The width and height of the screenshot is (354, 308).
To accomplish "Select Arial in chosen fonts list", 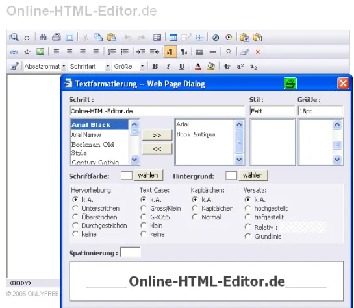I will pos(205,124).
